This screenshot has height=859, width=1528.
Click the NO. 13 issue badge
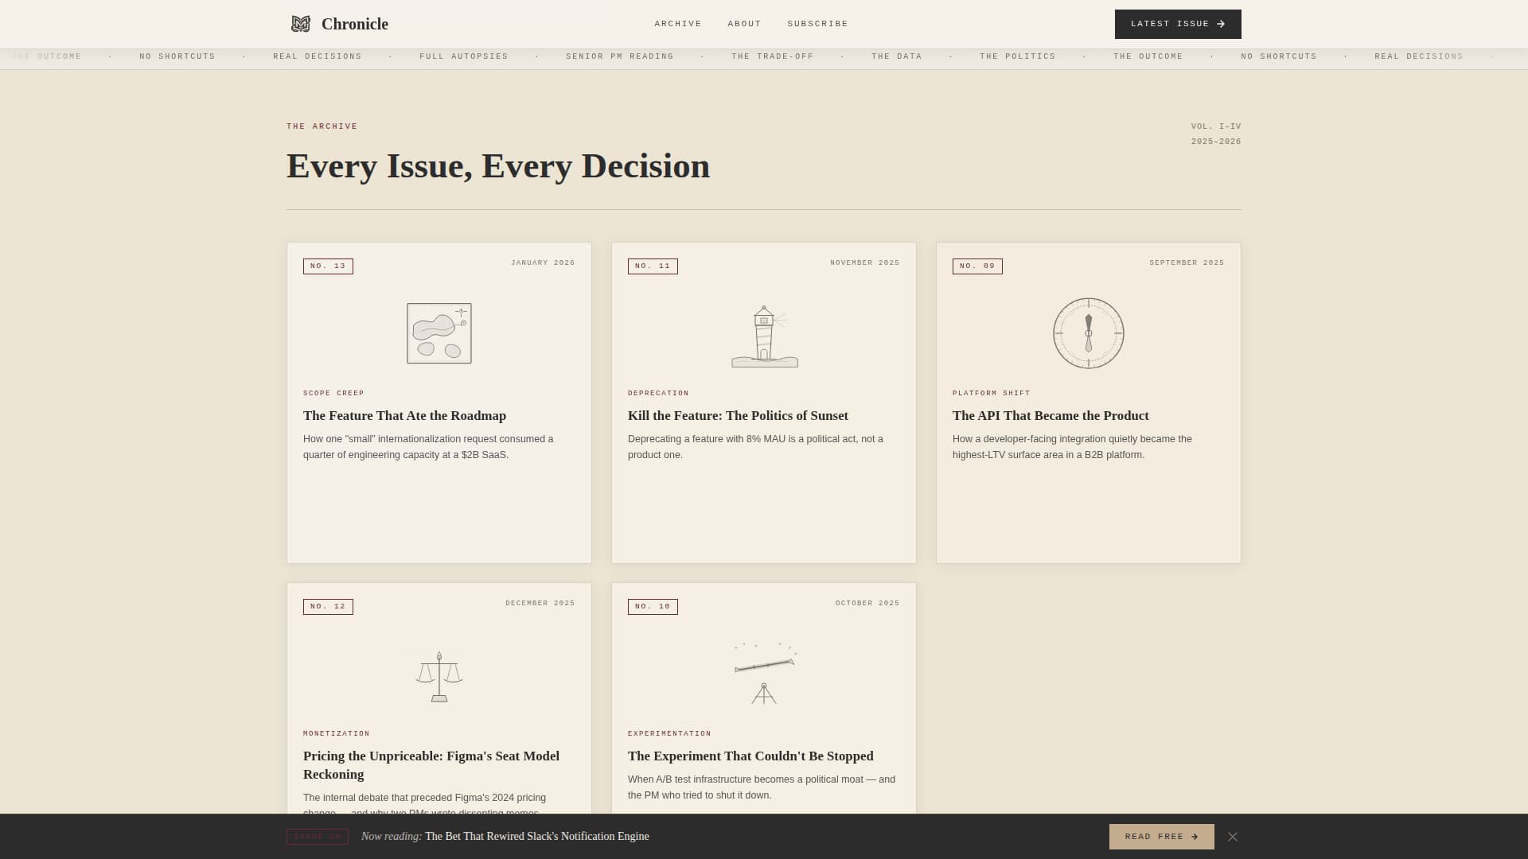point(328,266)
